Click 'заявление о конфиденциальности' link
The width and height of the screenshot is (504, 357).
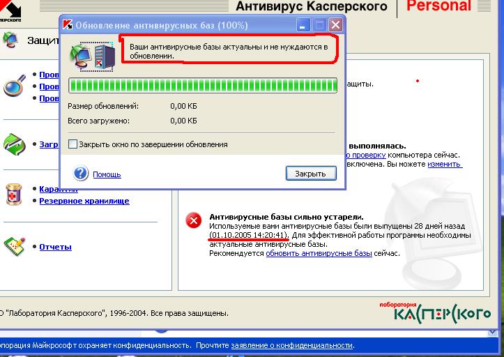[x=292, y=345]
